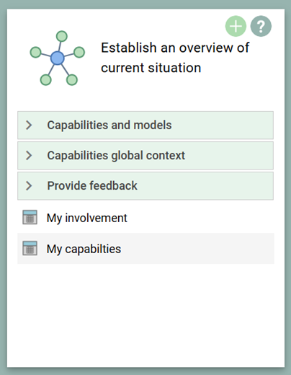Expand Provide feedback using its chevron
291x375 pixels.
point(29,185)
